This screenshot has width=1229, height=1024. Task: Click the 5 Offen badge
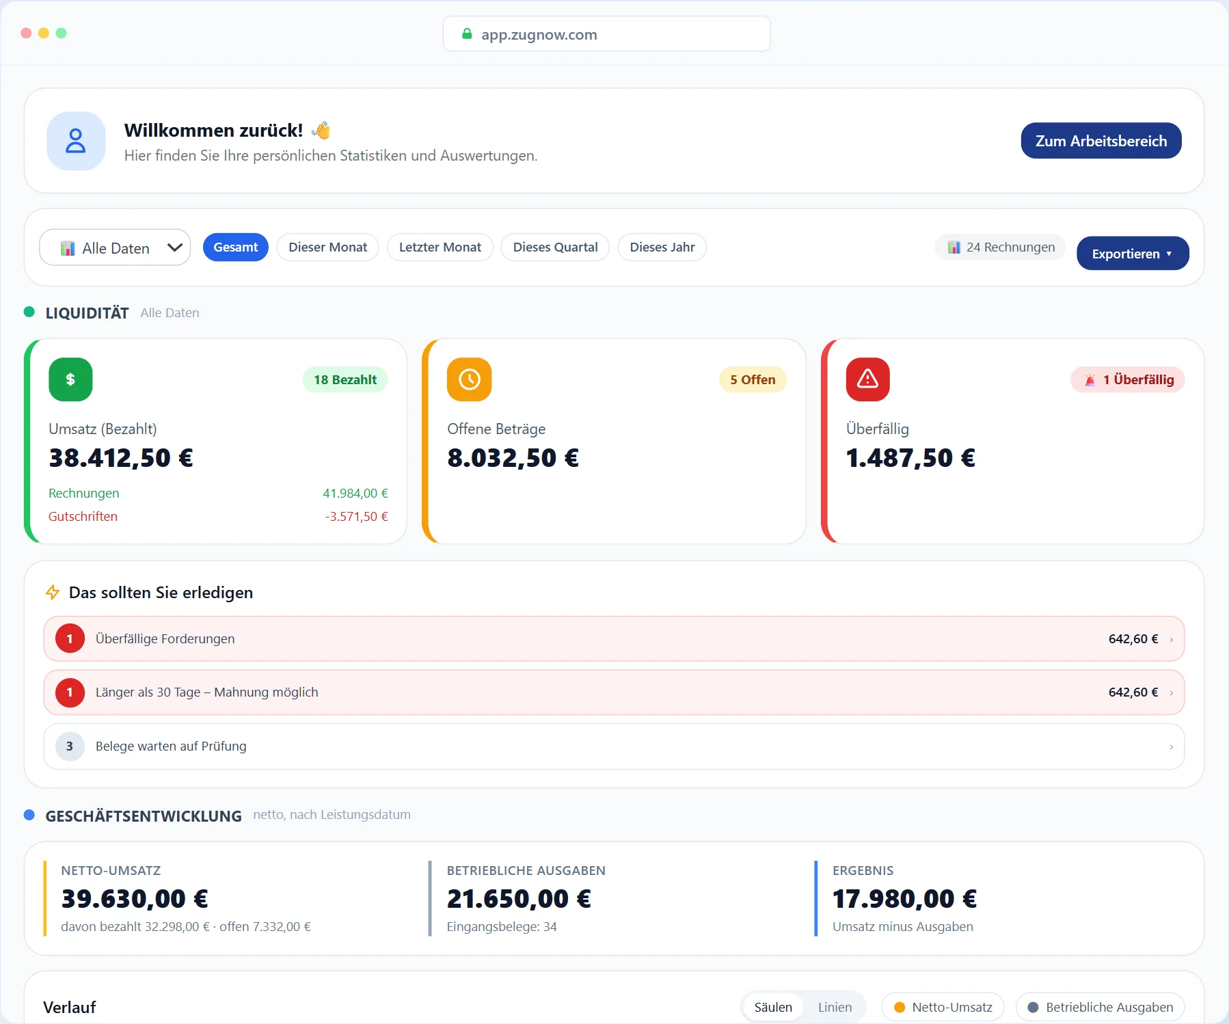pyautogui.click(x=753, y=379)
